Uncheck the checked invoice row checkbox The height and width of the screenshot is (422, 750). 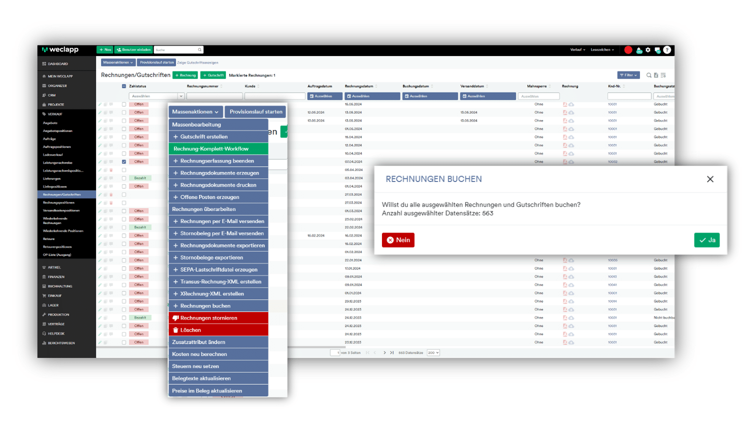pyautogui.click(x=124, y=162)
